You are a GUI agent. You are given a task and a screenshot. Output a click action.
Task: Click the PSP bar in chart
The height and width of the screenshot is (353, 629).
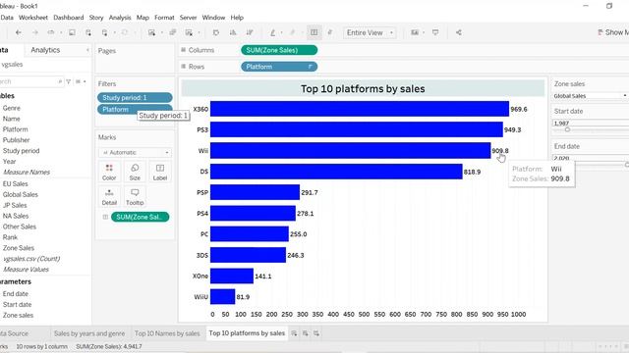[x=255, y=192]
